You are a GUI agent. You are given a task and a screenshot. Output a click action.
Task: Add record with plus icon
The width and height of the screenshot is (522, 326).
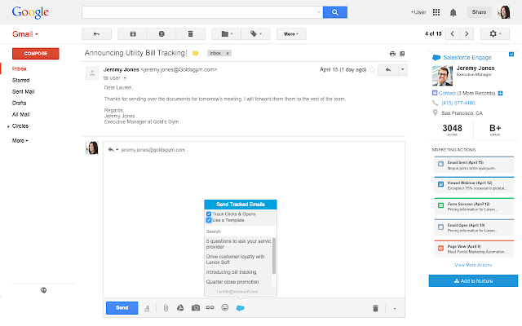(x=500, y=94)
